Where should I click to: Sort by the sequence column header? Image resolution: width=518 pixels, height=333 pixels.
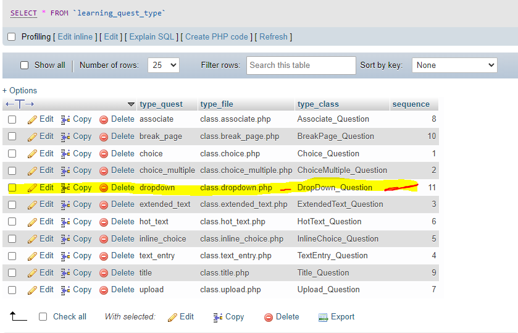tap(411, 104)
